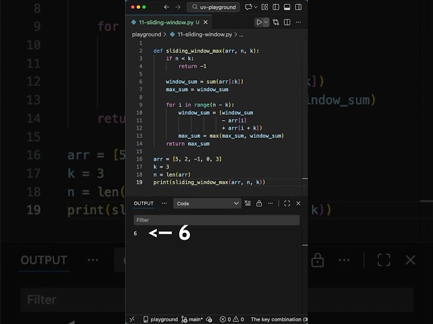Maximize the output panel size
433x324 pixels.
(287, 203)
